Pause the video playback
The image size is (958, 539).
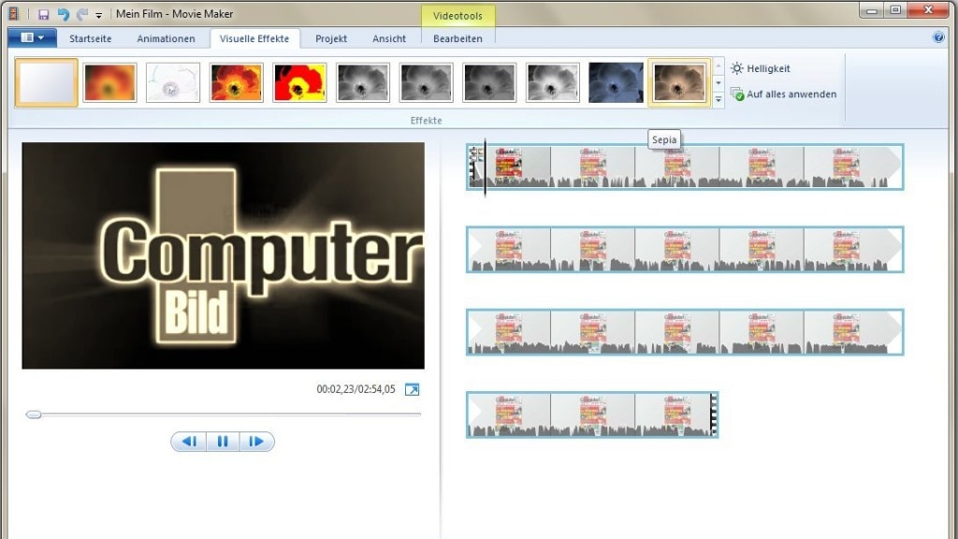click(x=223, y=442)
